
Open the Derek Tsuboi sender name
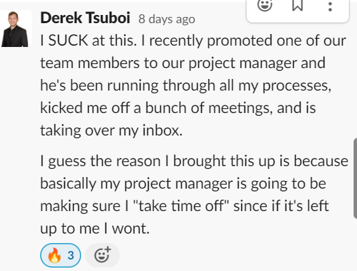pyautogui.click(x=85, y=18)
